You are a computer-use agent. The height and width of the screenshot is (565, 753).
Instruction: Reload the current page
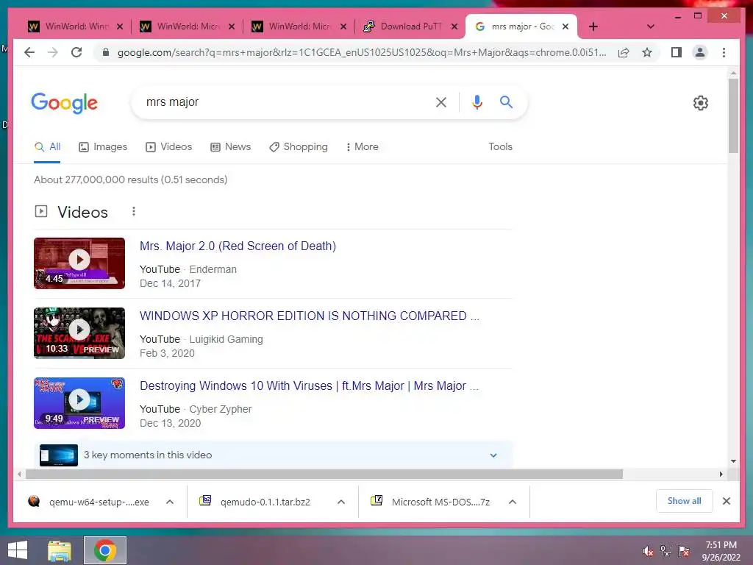point(76,52)
